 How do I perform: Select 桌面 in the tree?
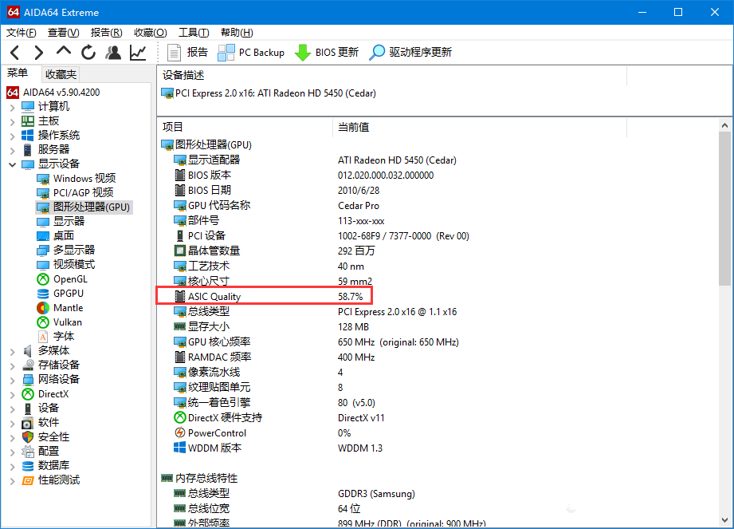[x=63, y=235]
